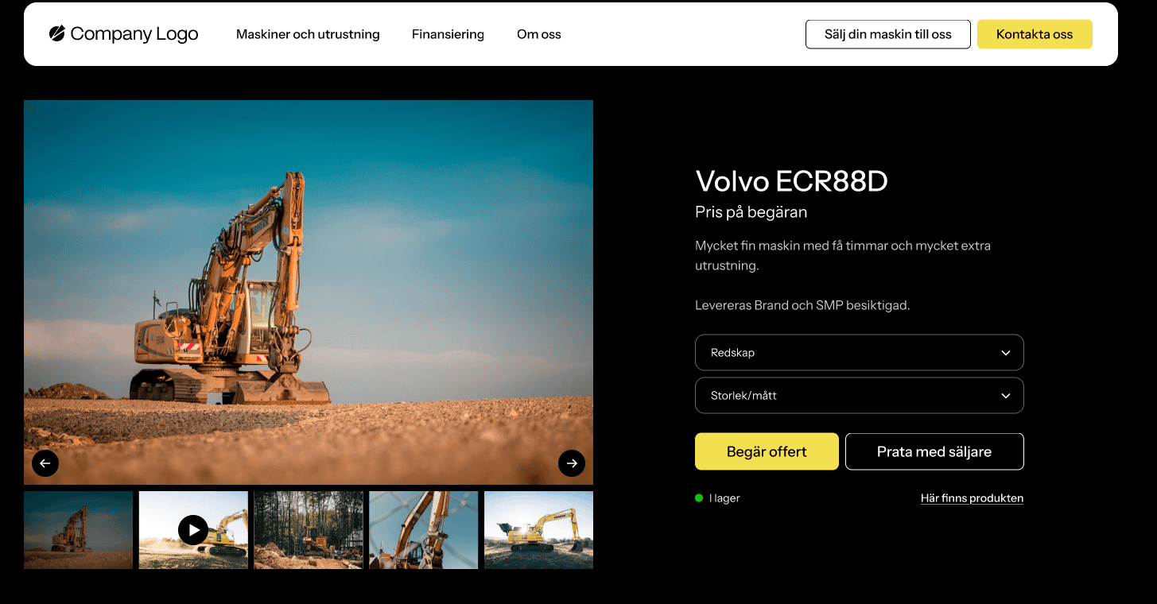Open the Finansiering page

pos(448,34)
